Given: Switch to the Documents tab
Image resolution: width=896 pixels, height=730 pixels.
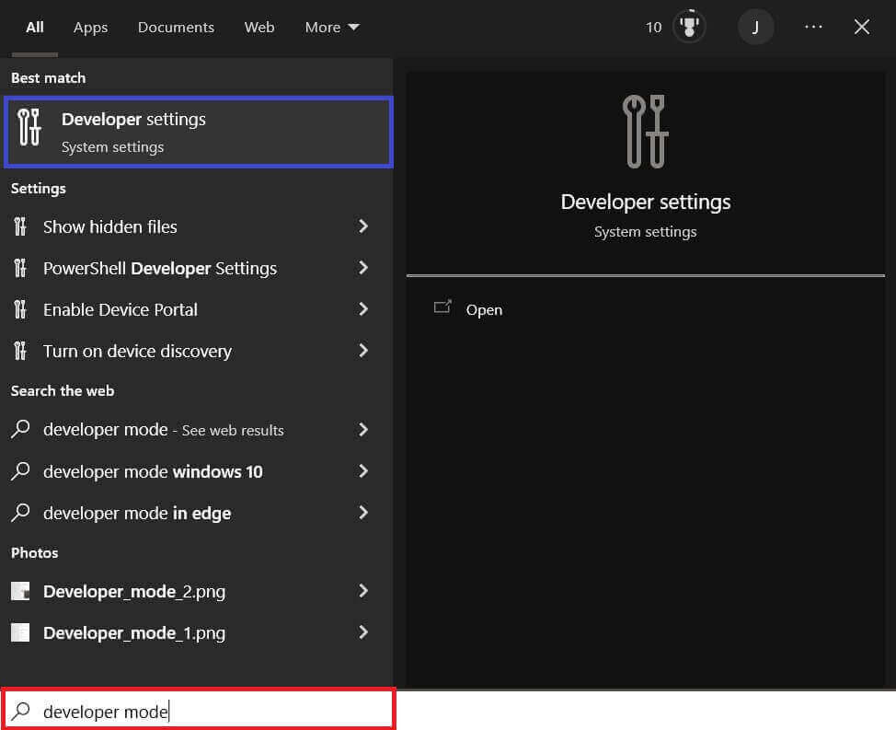Looking at the screenshot, I should (175, 27).
